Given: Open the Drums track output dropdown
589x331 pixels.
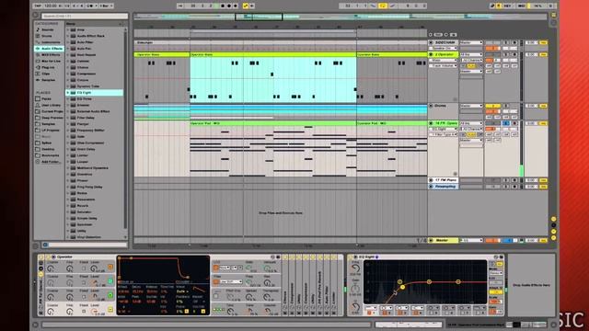Looking at the screenshot, I should click(471, 106).
